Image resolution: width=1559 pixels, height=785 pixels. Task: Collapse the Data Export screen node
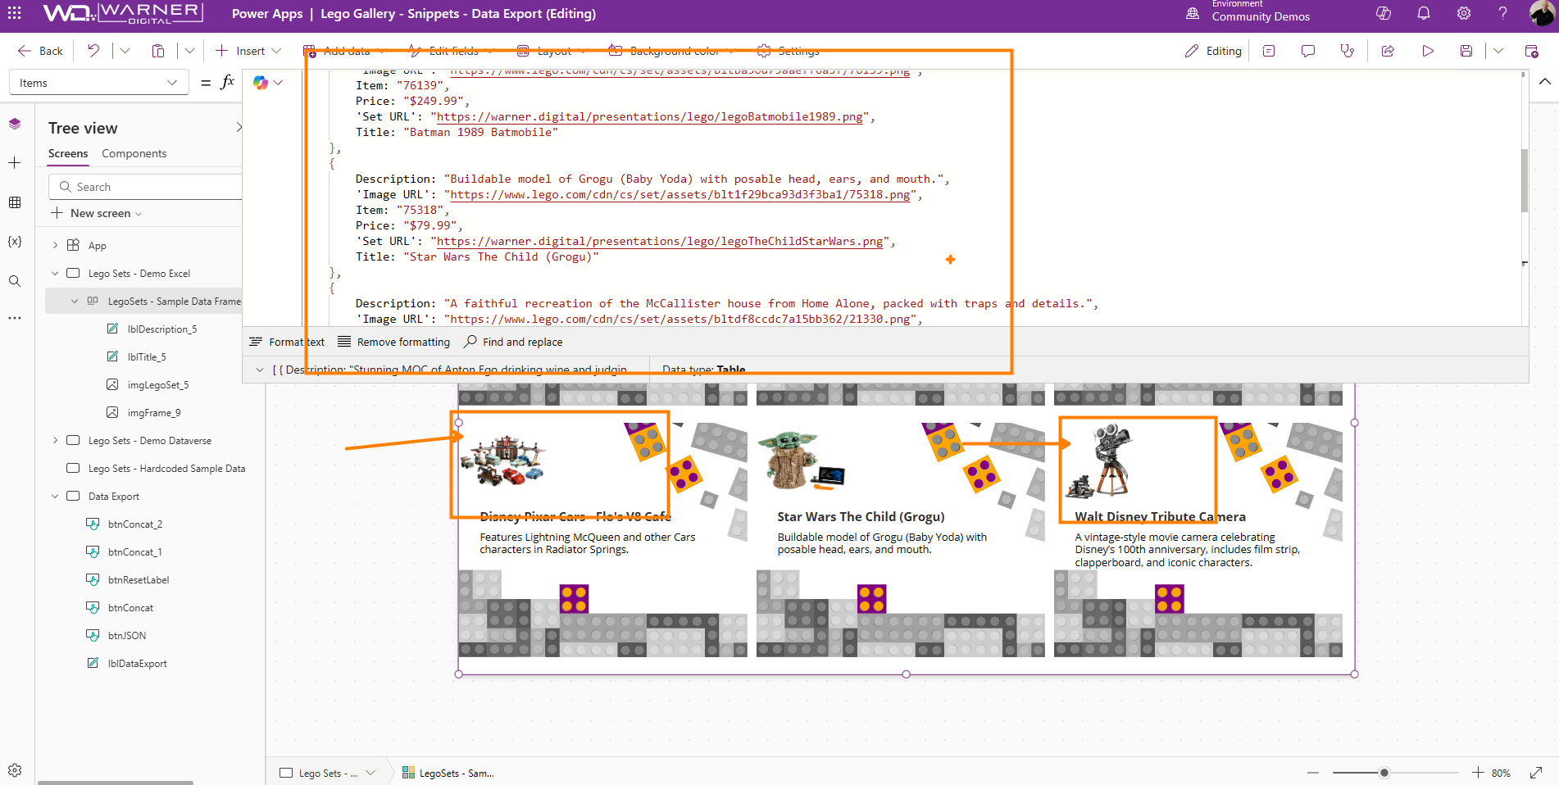[x=55, y=496]
